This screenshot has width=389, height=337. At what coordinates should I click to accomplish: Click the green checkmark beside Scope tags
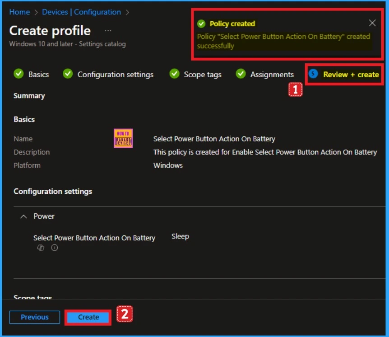click(174, 74)
